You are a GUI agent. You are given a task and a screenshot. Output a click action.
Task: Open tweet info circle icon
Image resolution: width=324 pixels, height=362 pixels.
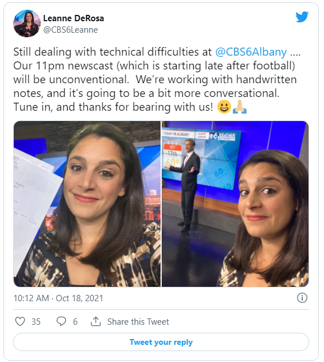tap(302, 298)
